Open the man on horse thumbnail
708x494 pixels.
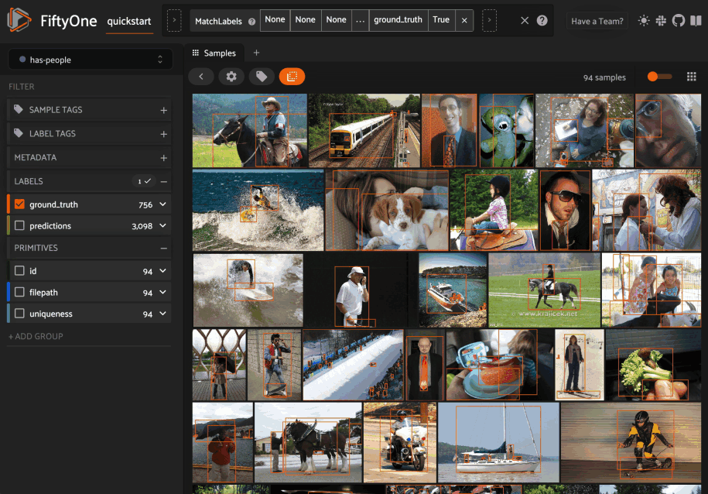click(x=250, y=131)
